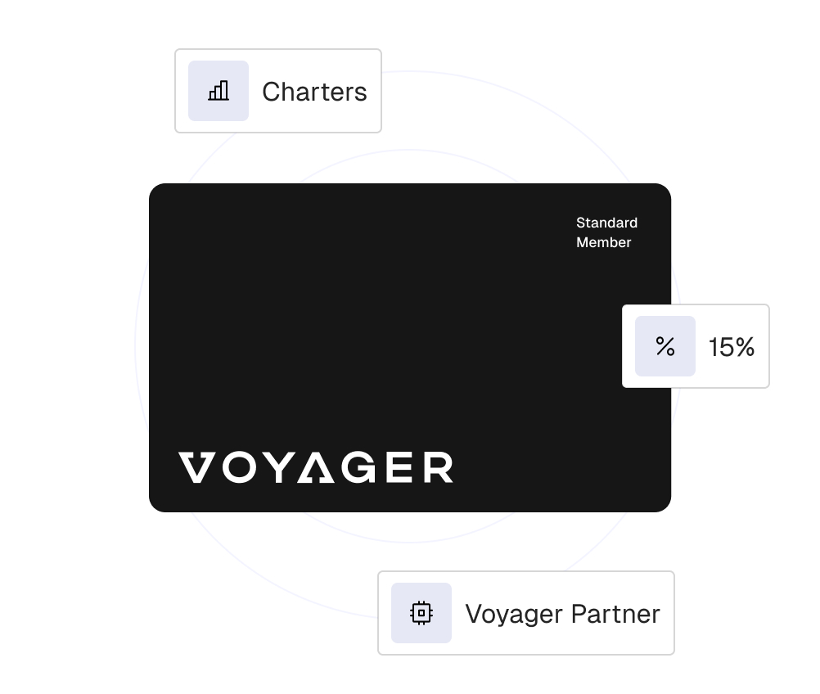Screen dimensions: 820x694
Task: Click the arrow-shaped A in the VOYAGER logo
Action: (314, 467)
